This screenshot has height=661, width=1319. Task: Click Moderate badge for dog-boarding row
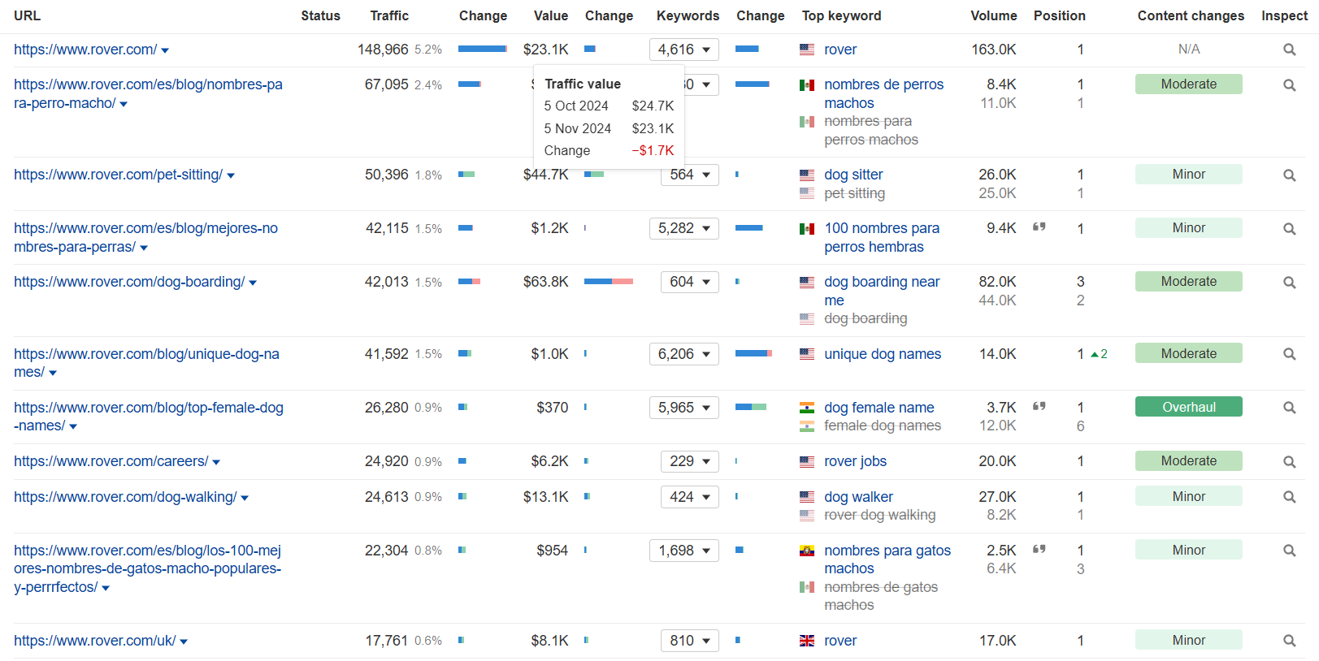[x=1188, y=282]
